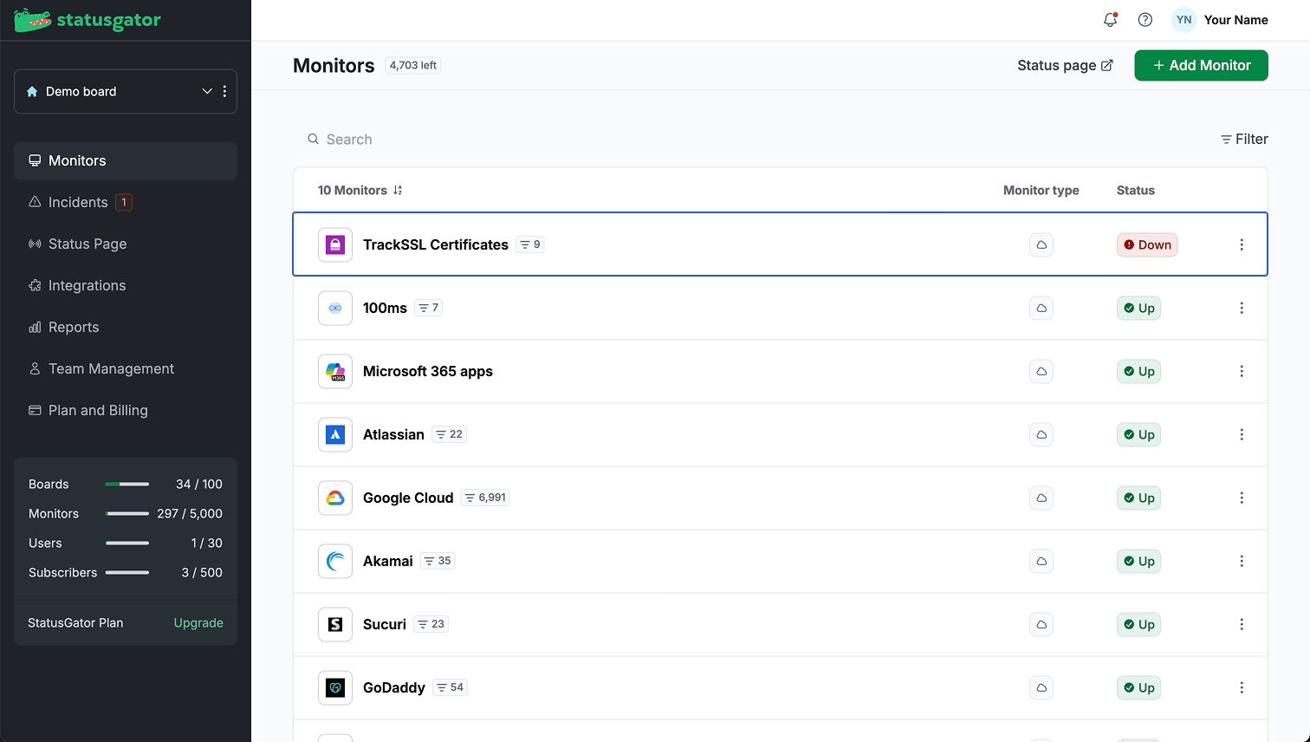Click the cloud monitor type icon for Atlassian
This screenshot has height=742, width=1310.
coord(1041,434)
